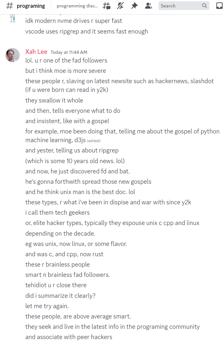Click the (edited) label after d3js
The image size is (223, 342).
click(x=94, y=141)
